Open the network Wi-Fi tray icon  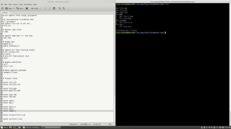209,128
